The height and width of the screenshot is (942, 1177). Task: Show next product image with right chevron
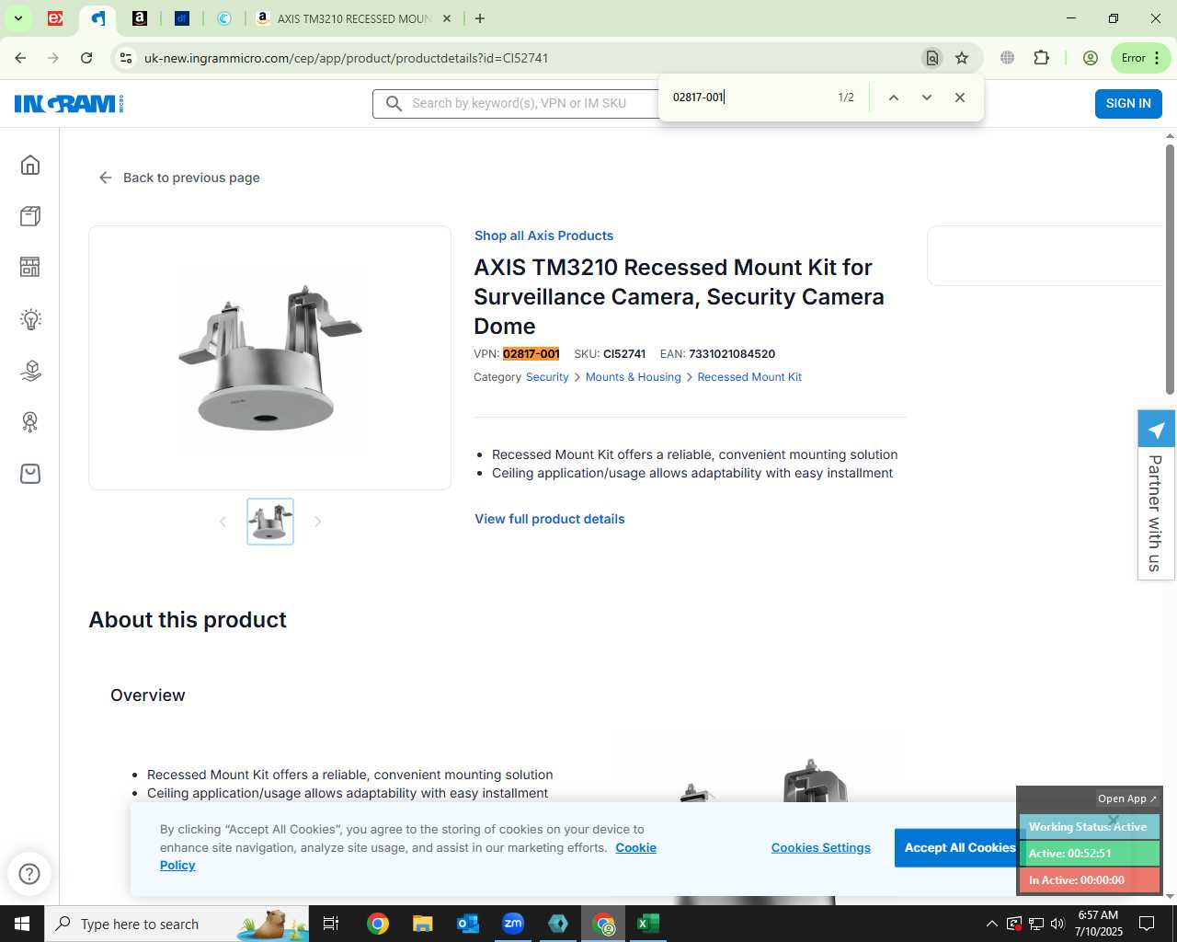pos(318,522)
